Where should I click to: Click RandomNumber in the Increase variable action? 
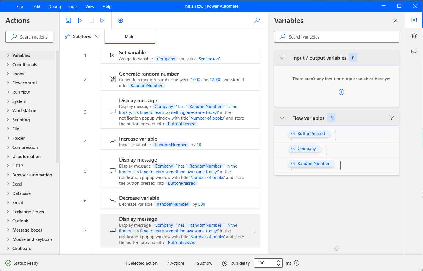pyautogui.click(x=171, y=145)
